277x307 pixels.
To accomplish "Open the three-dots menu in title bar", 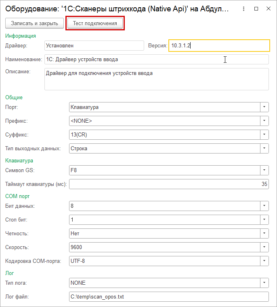I will [243, 9].
